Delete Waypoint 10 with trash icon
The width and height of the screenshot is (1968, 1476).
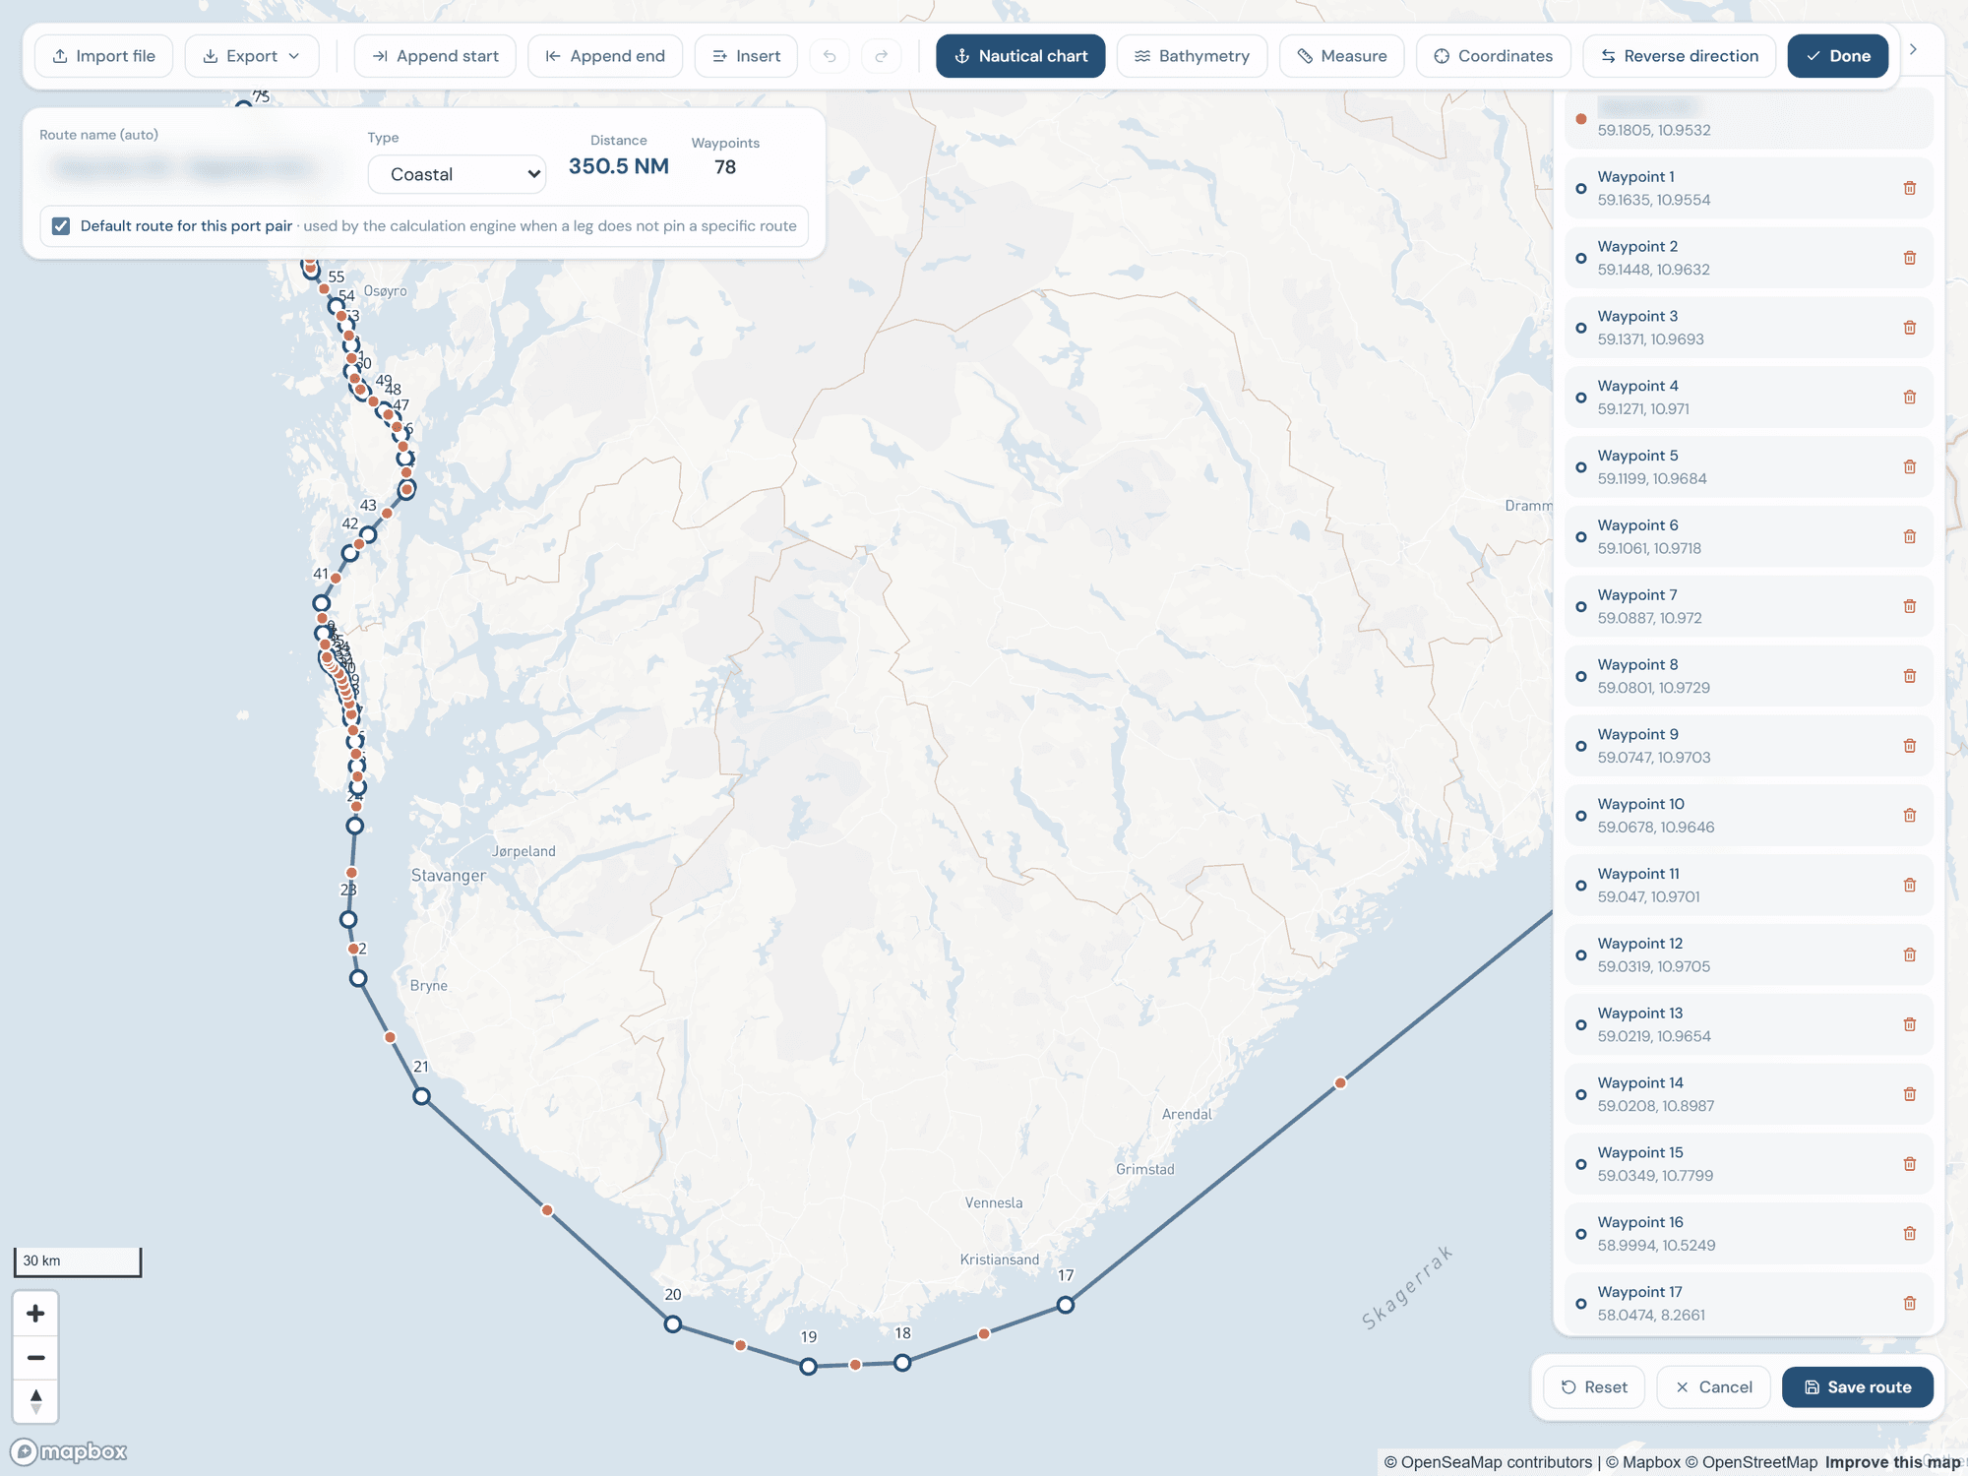click(1909, 816)
